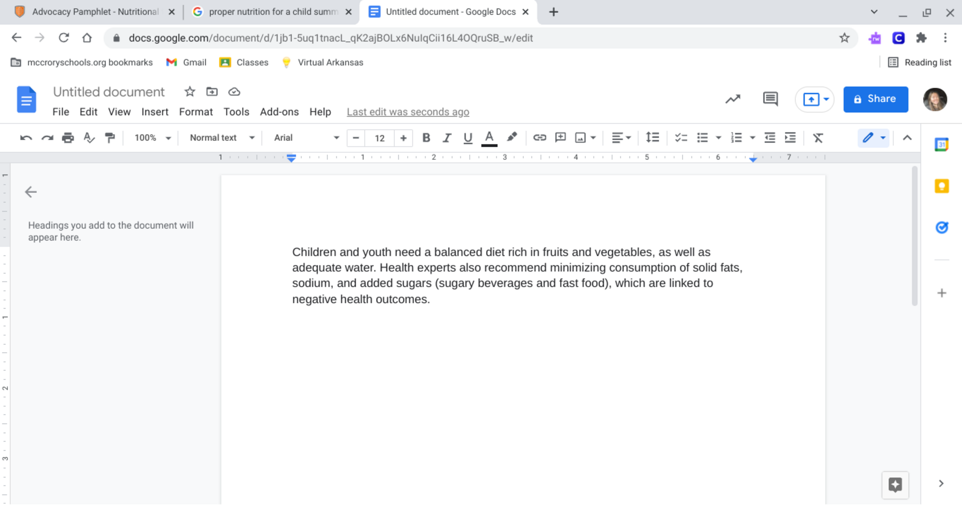Screen dimensions: 962x505
Task: Expand the Arial font dropdown
Action: pos(306,138)
